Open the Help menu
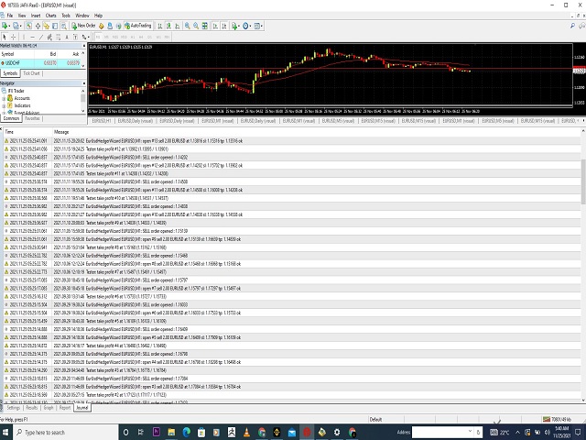Viewport: 586px width, 440px height. tap(98, 16)
